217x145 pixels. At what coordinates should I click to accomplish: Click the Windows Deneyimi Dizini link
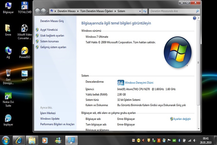coord(139,83)
